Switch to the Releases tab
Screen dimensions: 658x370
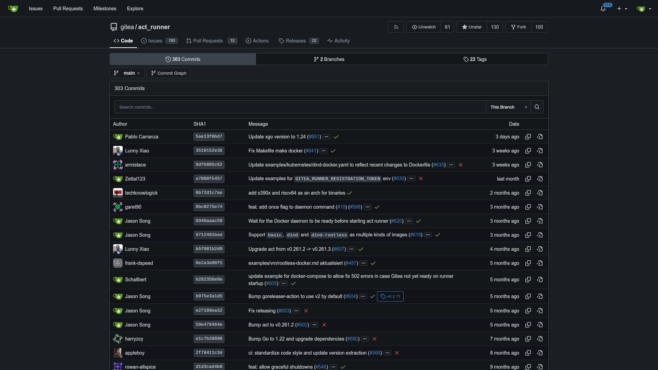(x=295, y=41)
